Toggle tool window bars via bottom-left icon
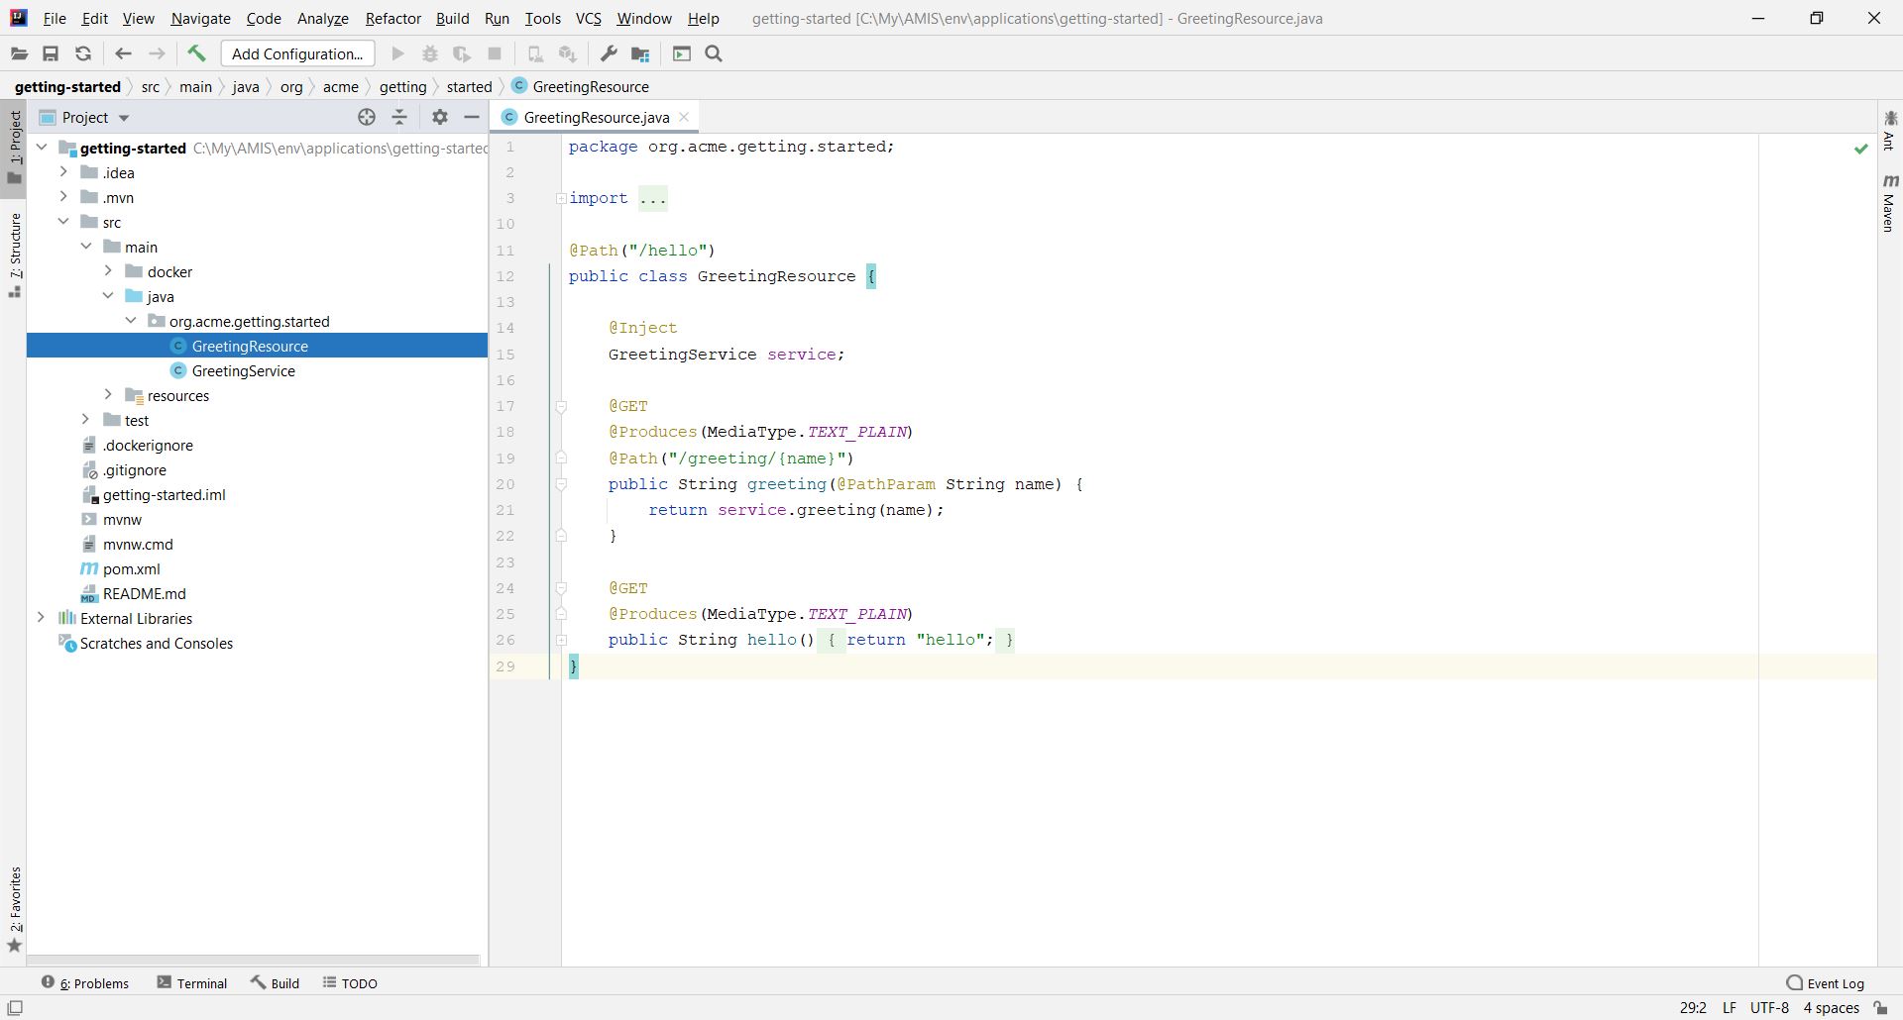 (x=15, y=1008)
